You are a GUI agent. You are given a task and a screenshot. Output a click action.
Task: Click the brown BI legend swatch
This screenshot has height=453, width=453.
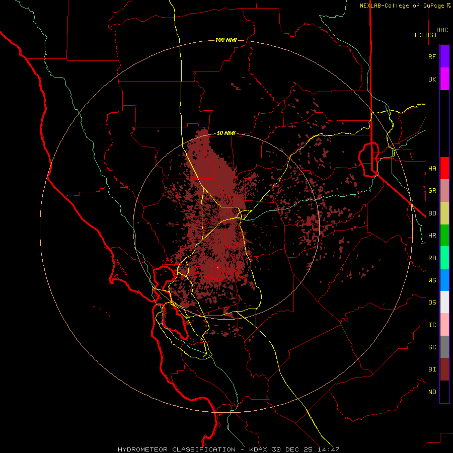pyautogui.click(x=444, y=369)
